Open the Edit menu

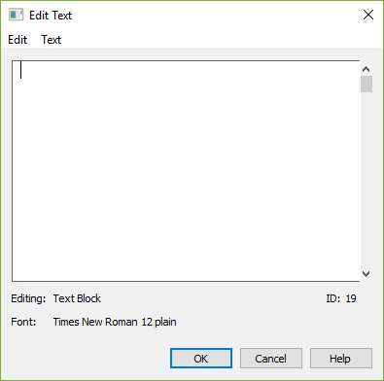pos(17,40)
